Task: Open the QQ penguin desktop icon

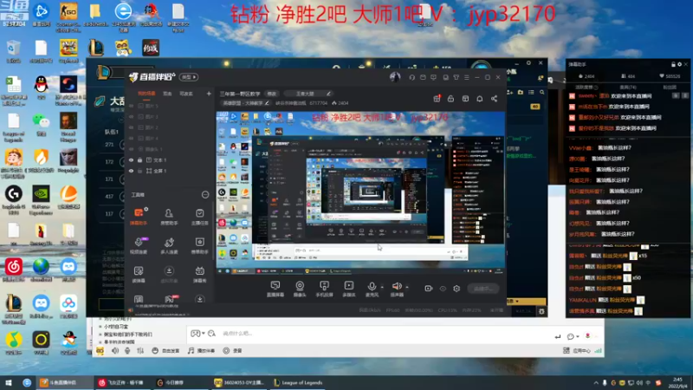Action: coord(41,88)
